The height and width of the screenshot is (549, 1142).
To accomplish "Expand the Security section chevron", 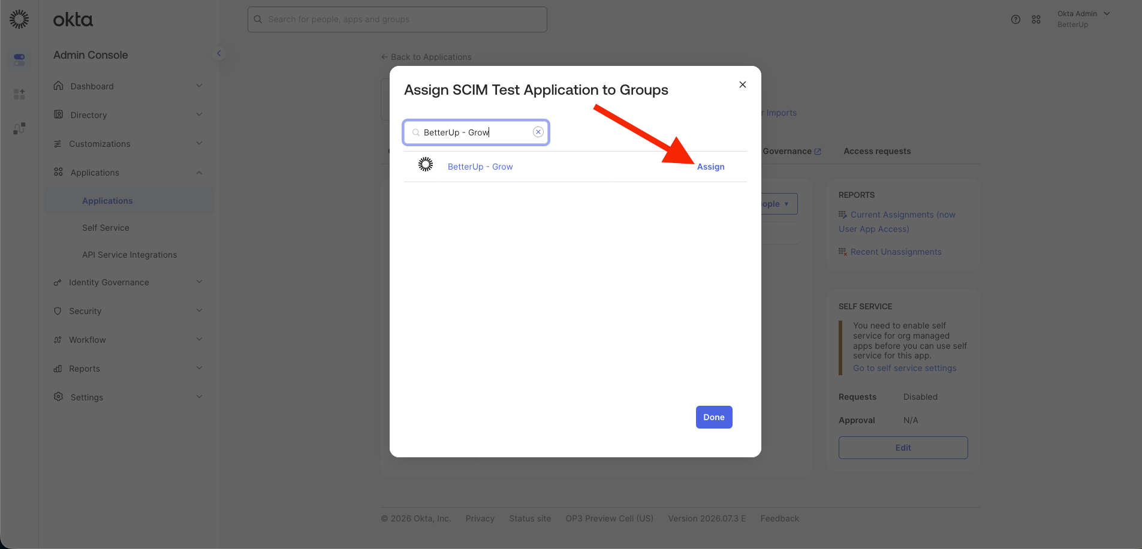I will point(199,310).
